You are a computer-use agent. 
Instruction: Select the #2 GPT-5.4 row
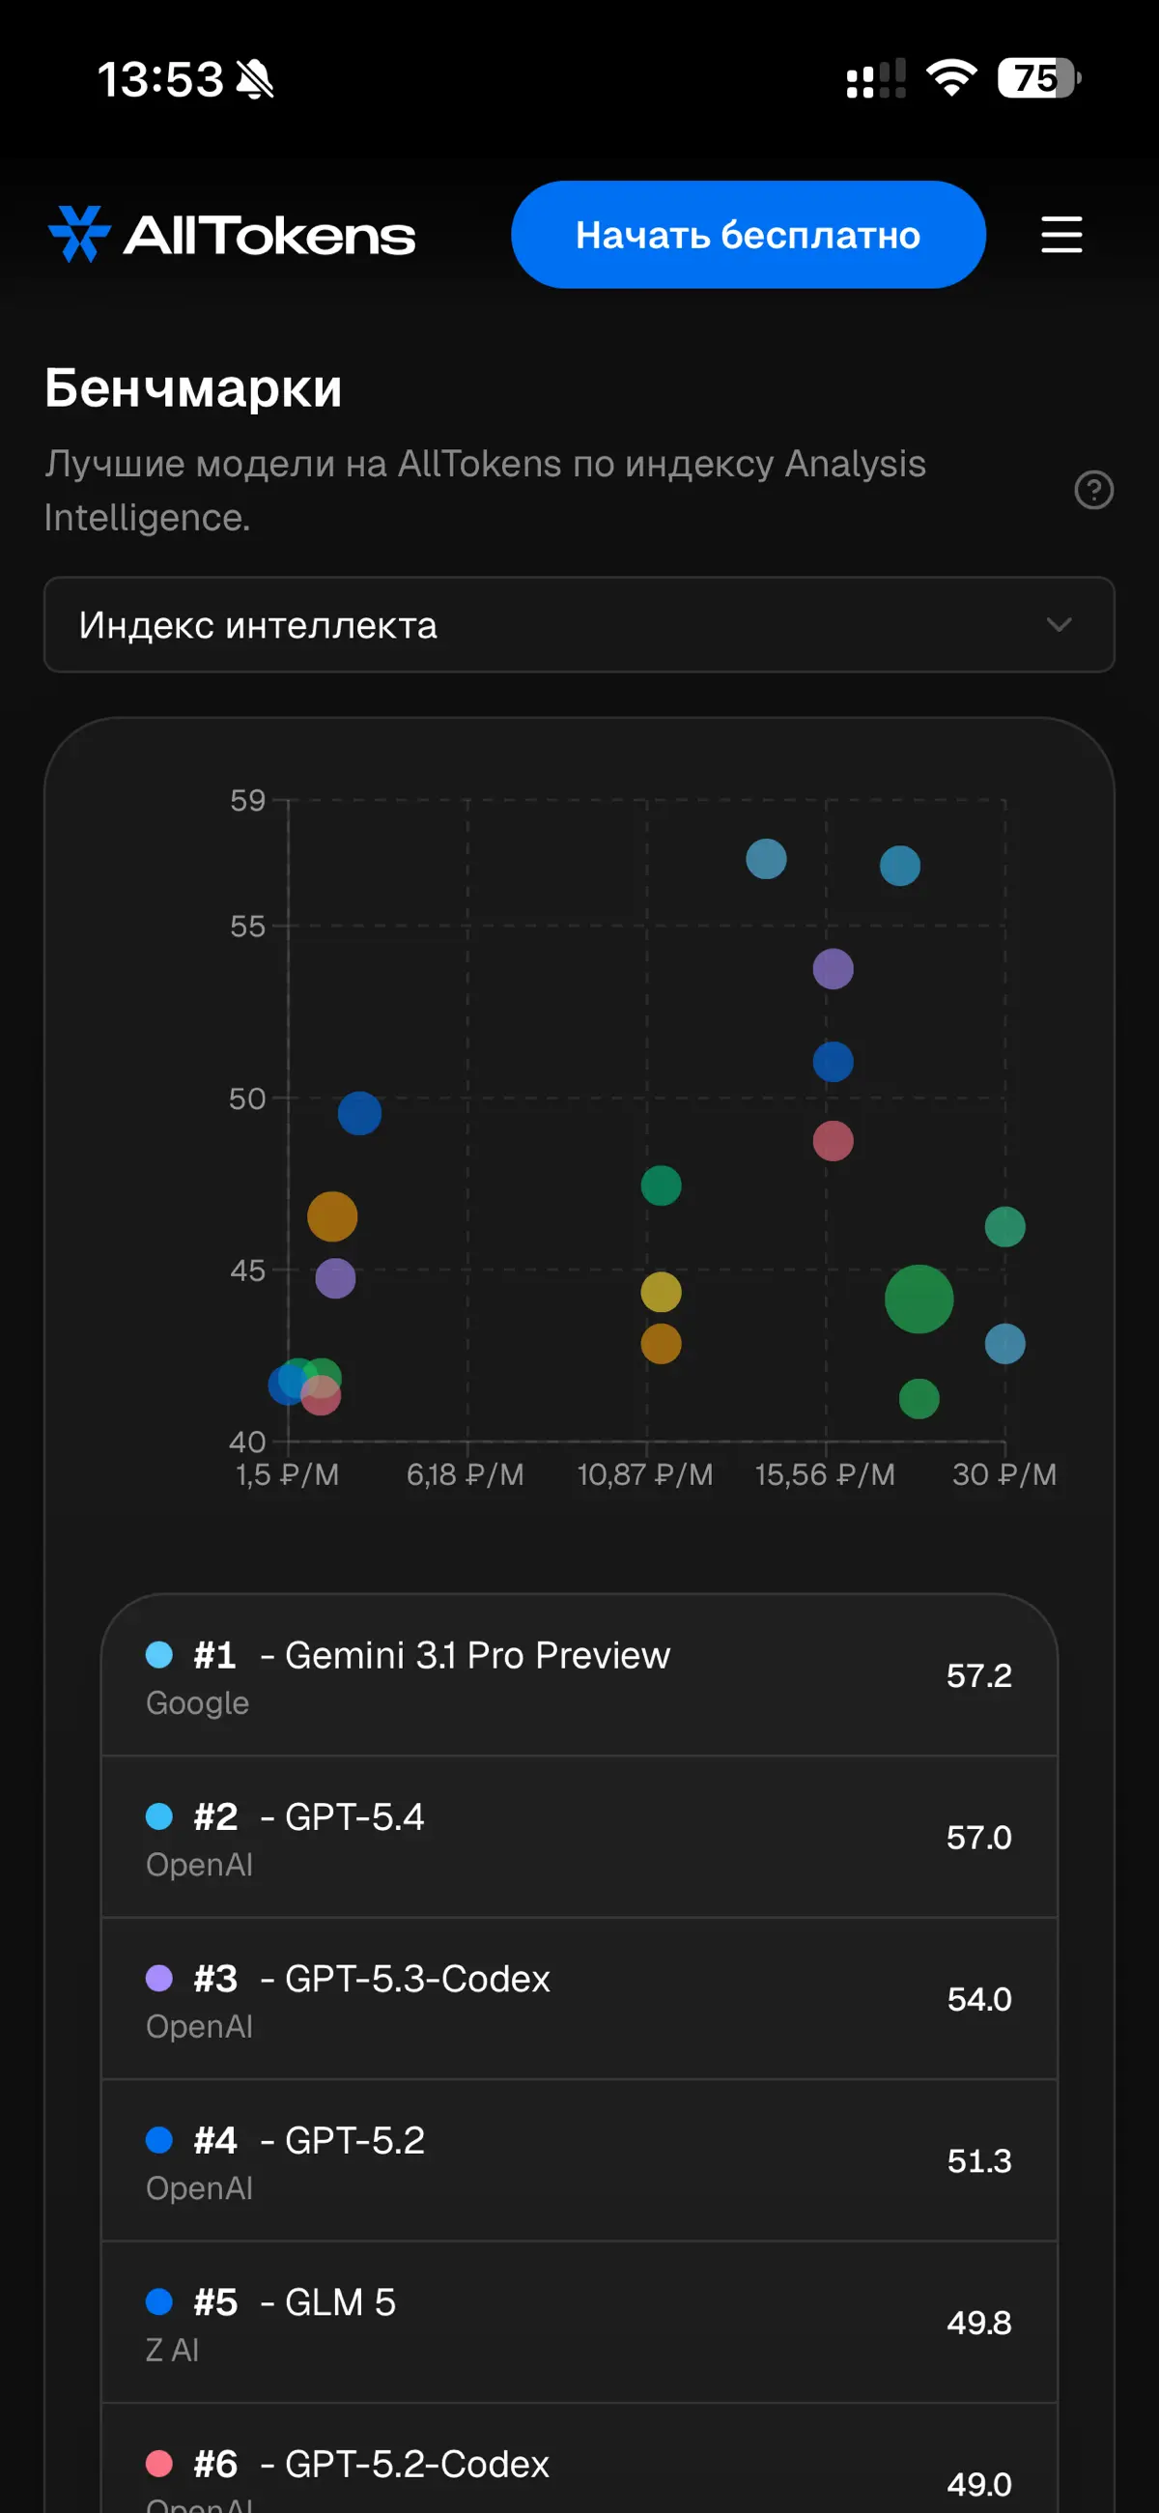[x=579, y=1837]
